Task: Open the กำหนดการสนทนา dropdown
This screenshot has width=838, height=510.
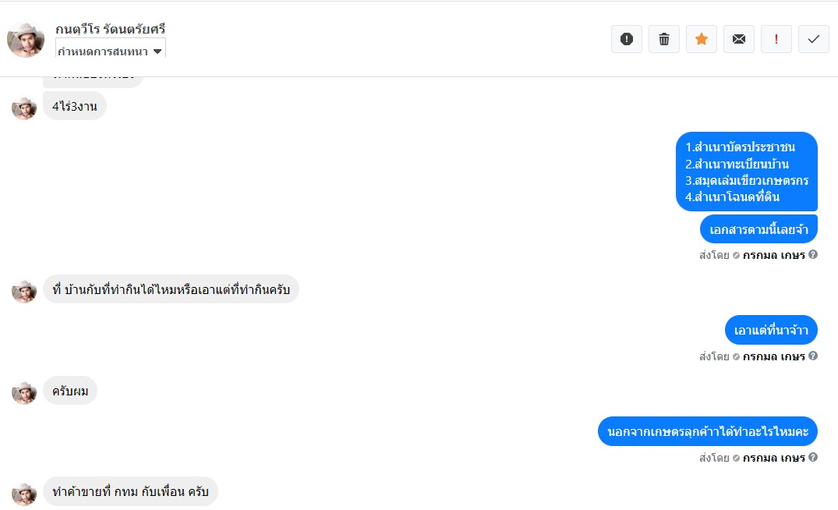Action: [111, 51]
